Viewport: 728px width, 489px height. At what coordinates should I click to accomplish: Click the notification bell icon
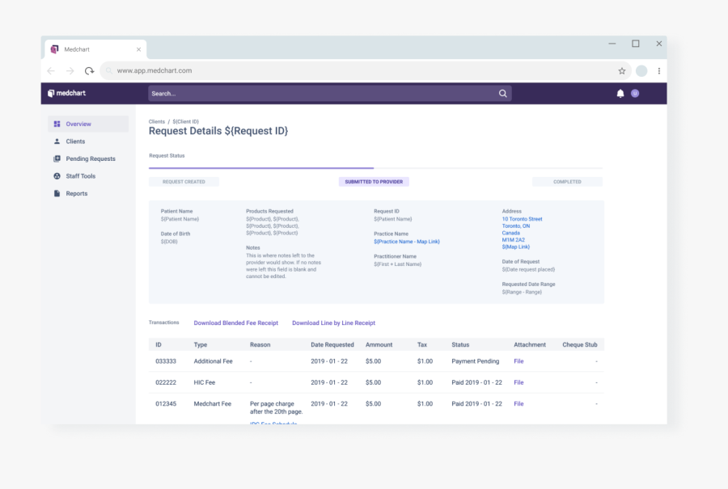620,94
